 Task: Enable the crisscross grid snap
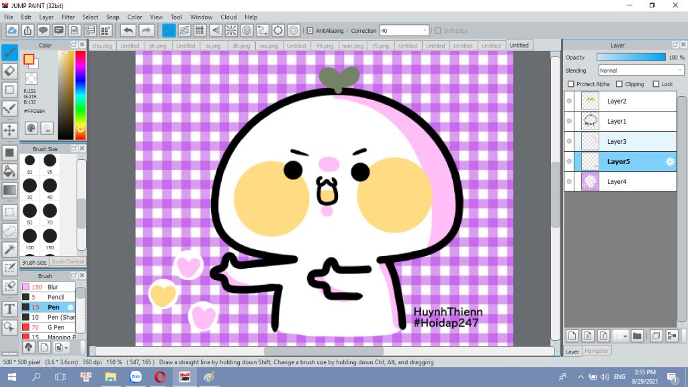pos(200,30)
